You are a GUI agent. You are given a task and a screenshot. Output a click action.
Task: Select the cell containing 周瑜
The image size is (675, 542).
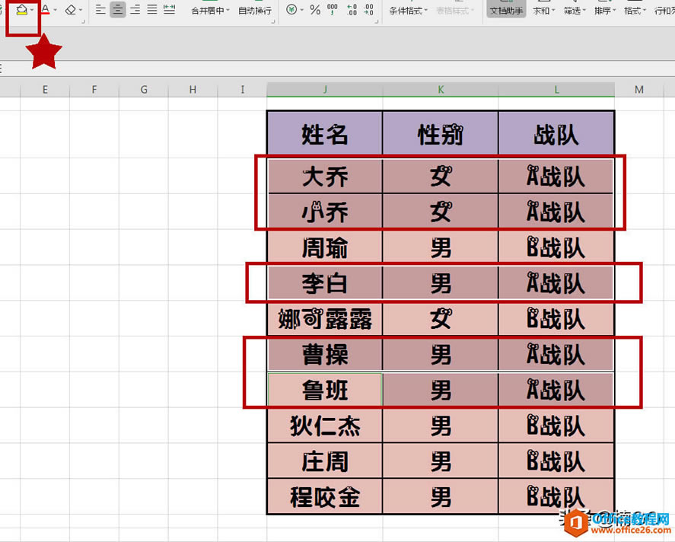pyautogui.click(x=325, y=247)
